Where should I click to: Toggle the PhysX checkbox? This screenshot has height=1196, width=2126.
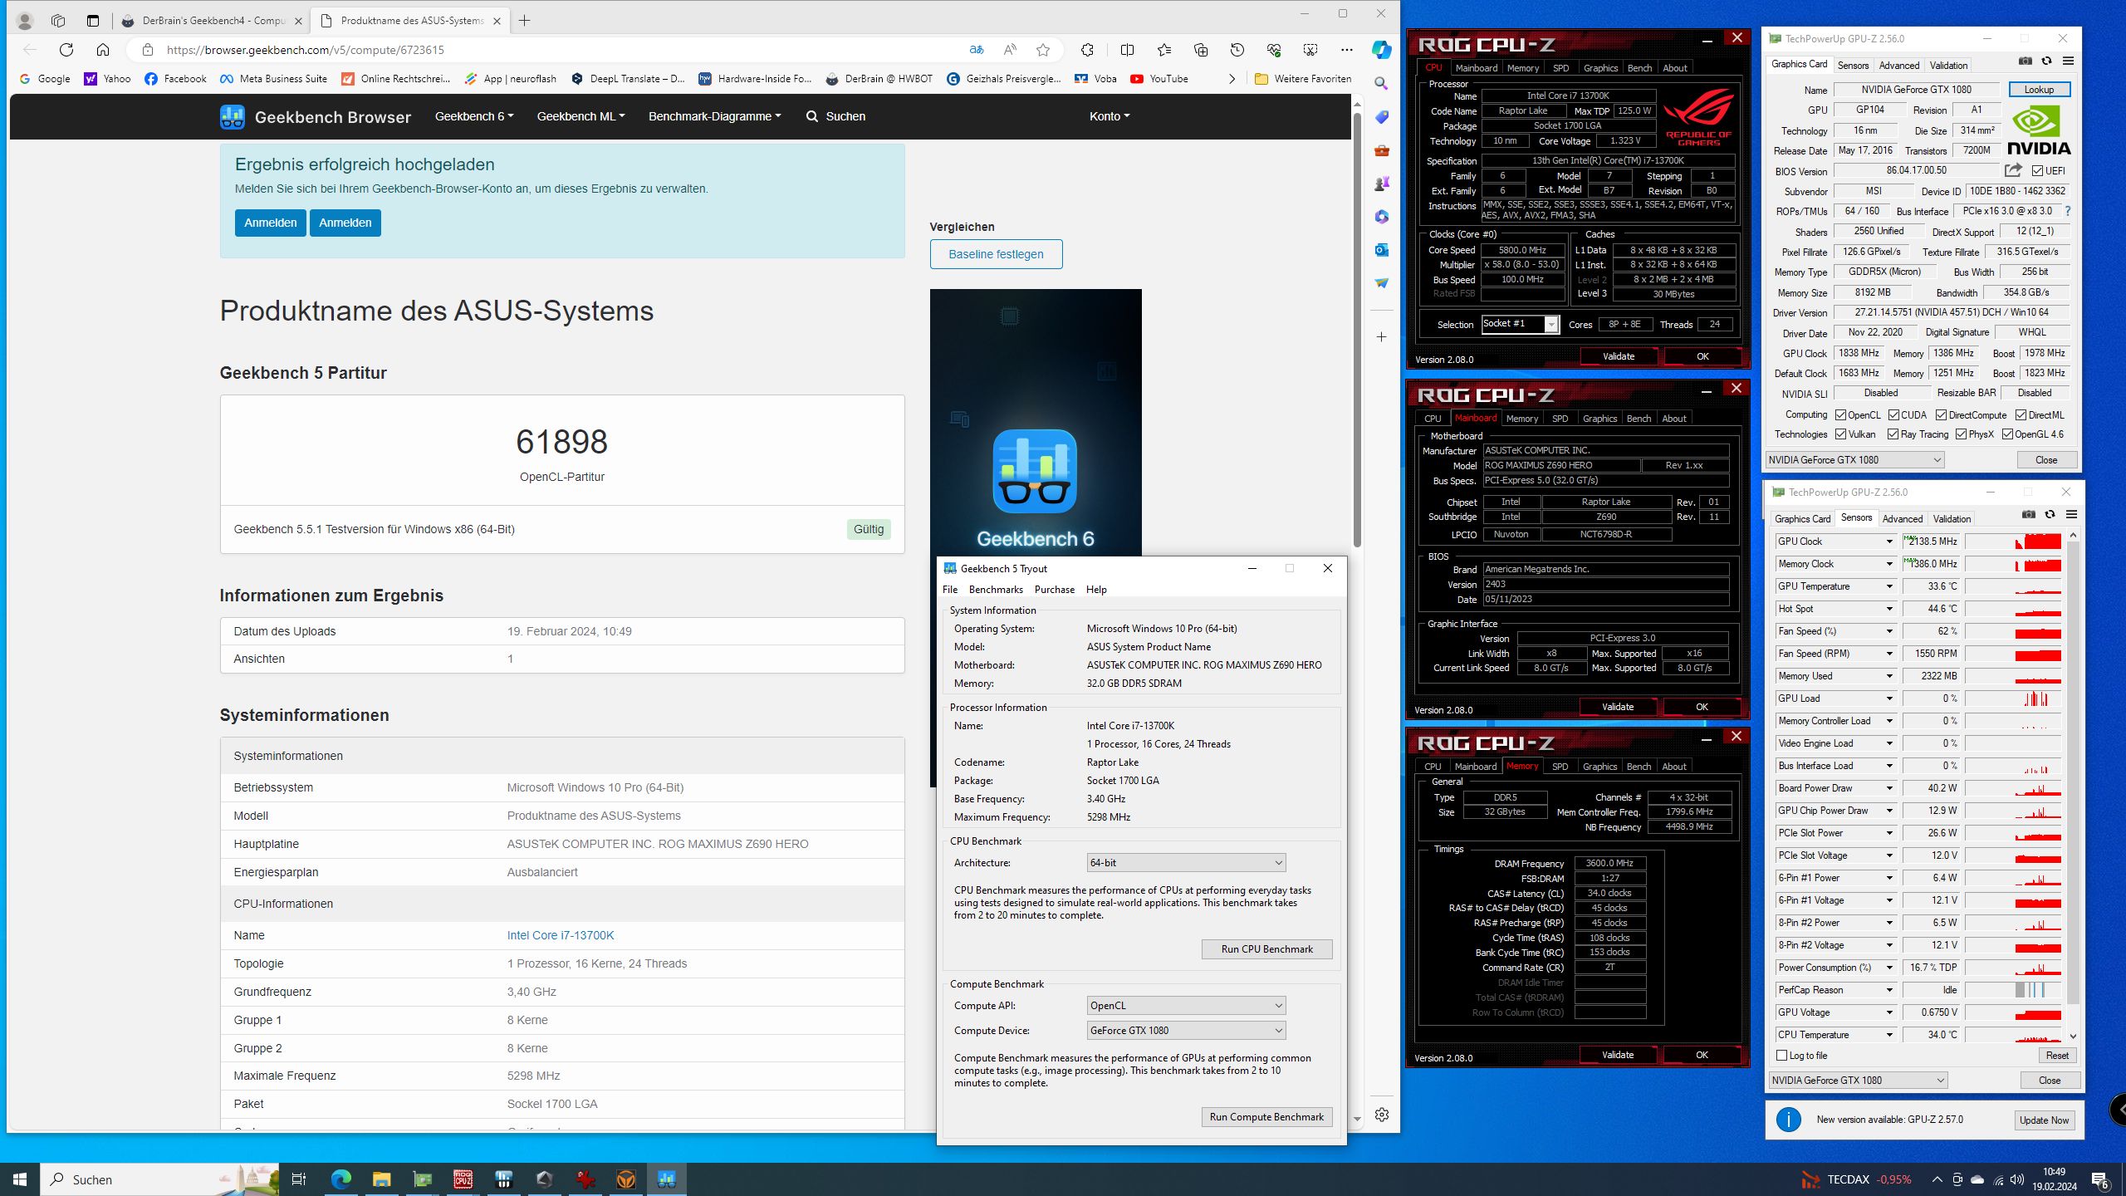click(1961, 434)
